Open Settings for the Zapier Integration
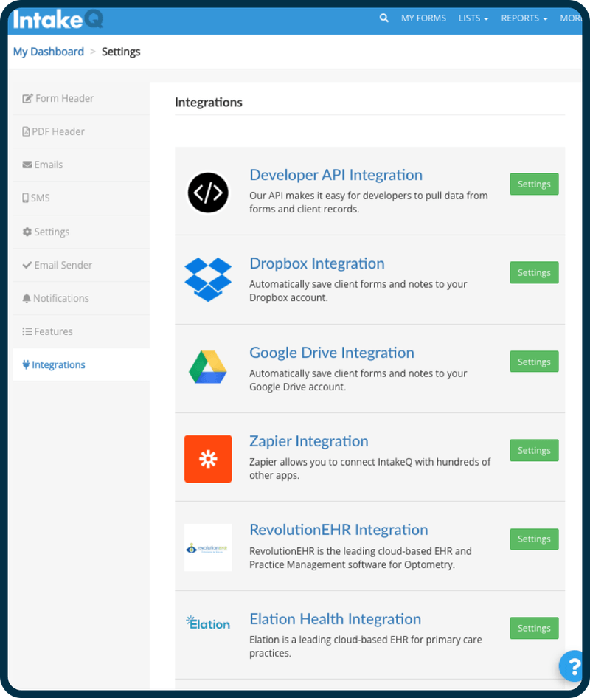The height and width of the screenshot is (698, 590). [534, 450]
